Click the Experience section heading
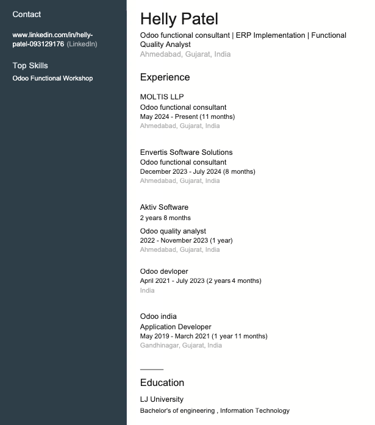This screenshot has height=425, width=375. (x=165, y=77)
